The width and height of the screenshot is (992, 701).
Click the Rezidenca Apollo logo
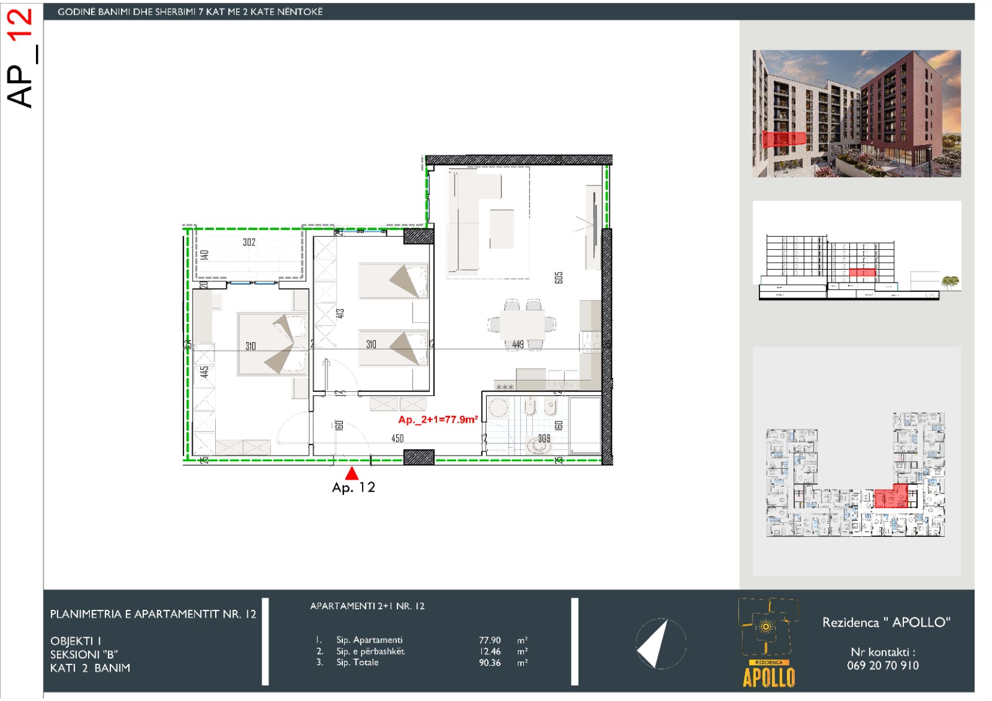coord(768,643)
